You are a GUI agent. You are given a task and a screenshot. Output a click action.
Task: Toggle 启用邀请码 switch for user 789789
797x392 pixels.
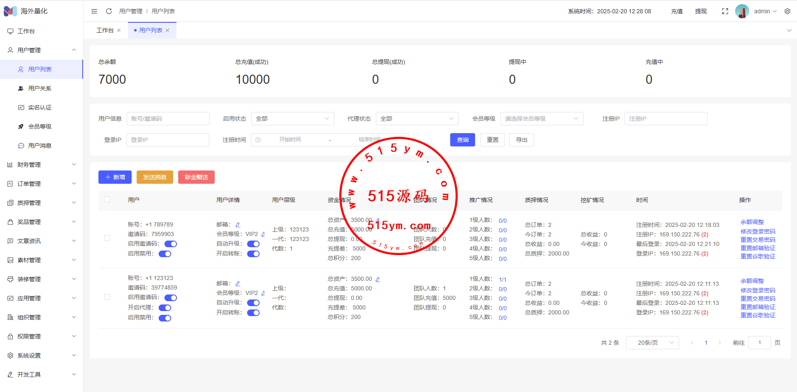coord(170,244)
